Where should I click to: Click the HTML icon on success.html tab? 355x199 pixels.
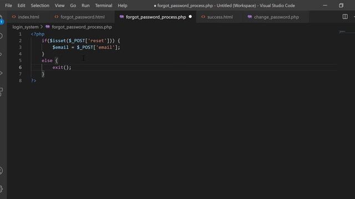pos(203,17)
